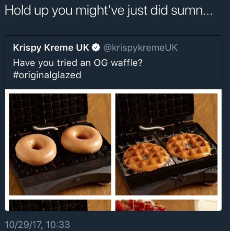Click the waffle iron lid in second photo
The width and height of the screenshot is (230, 231).
(x=154, y=109)
